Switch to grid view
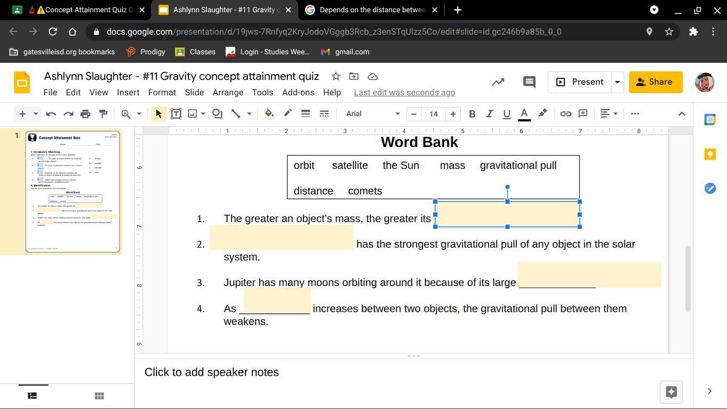This screenshot has width=727, height=409. (98, 396)
